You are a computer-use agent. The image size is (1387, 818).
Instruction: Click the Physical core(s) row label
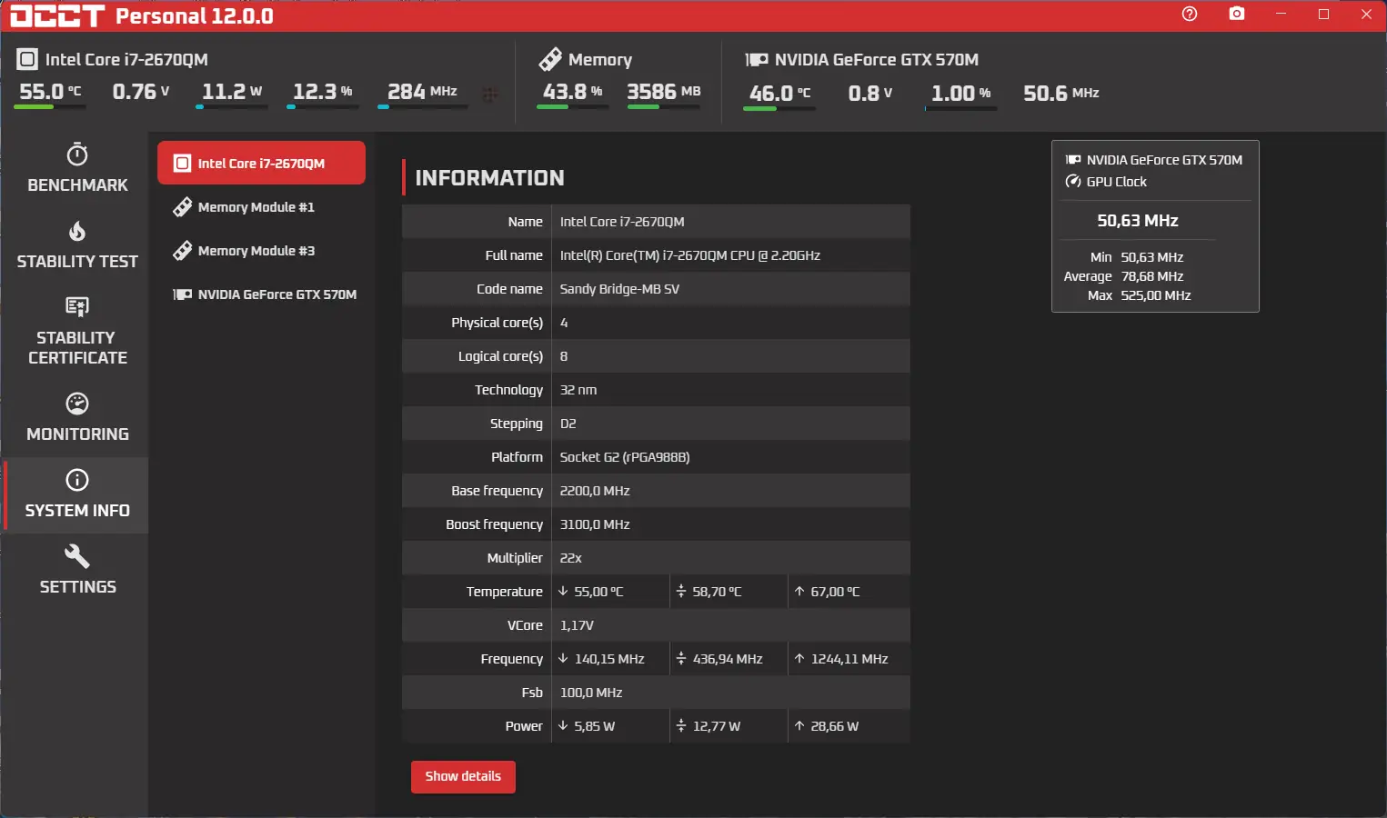pyautogui.click(x=497, y=323)
